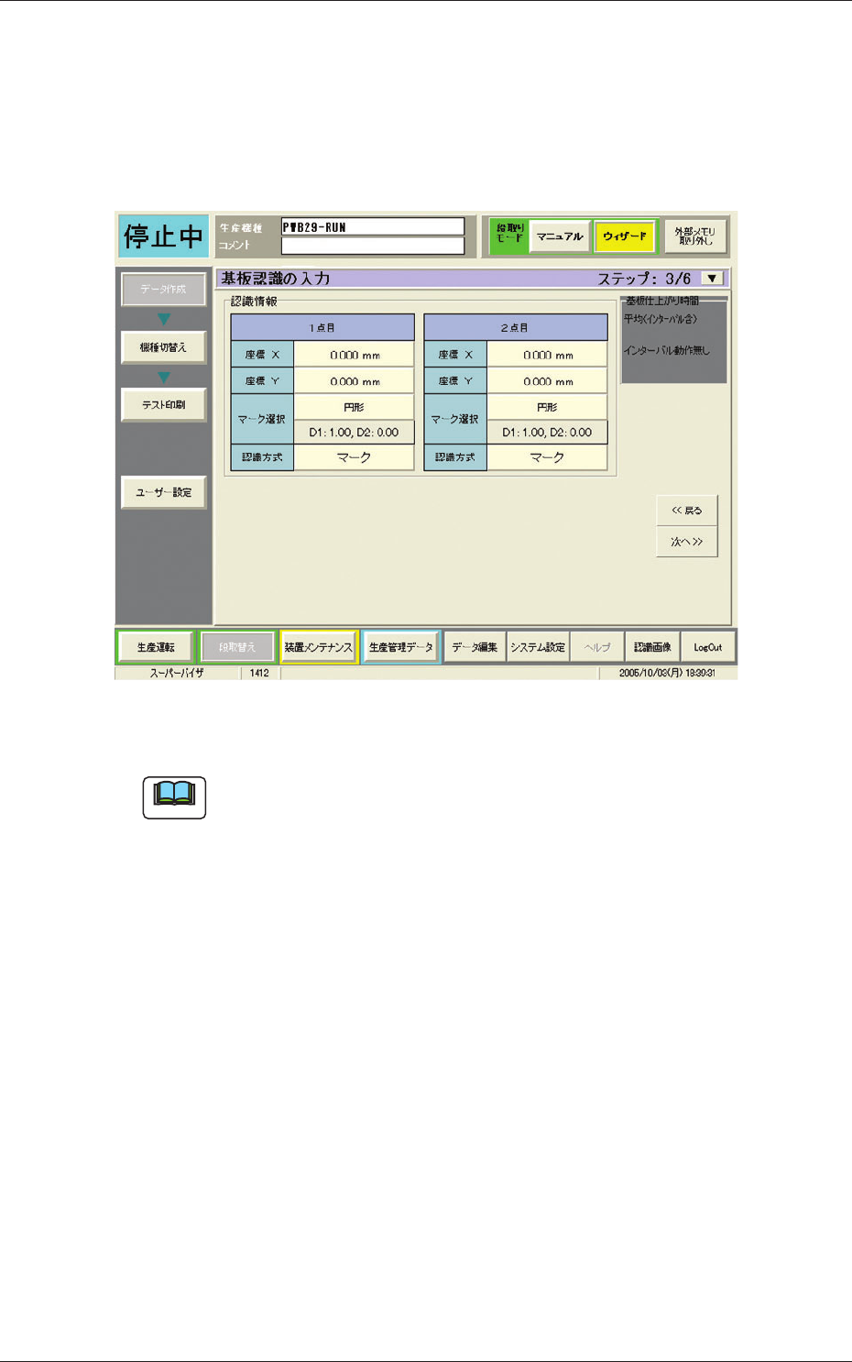
Task: Edit 座標 Y value for 2点目
Action: coord(548,381)
